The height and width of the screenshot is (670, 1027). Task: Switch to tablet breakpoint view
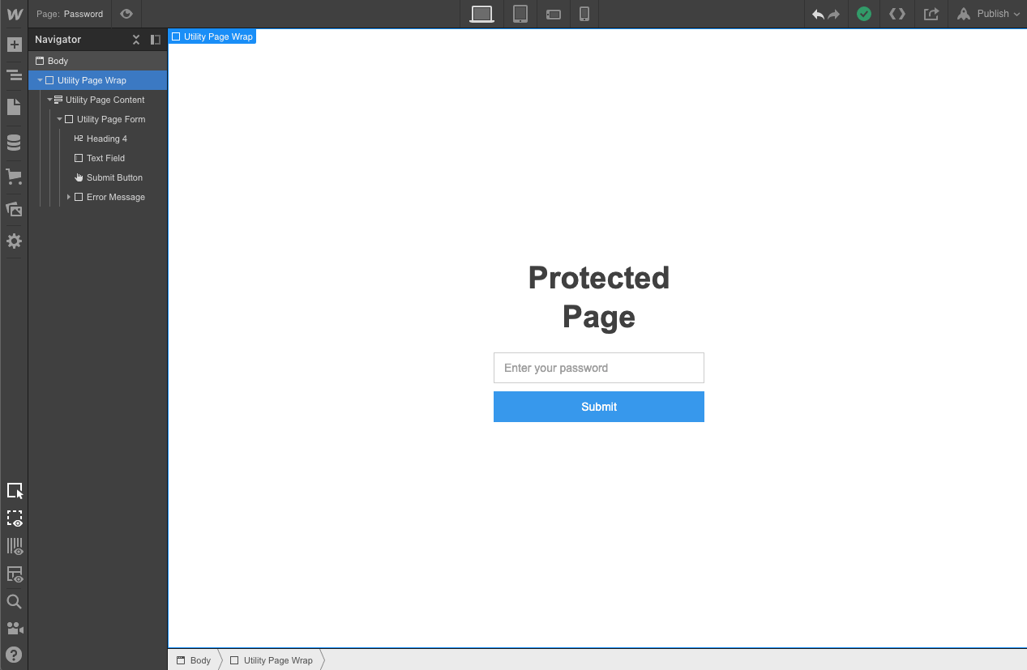tap(520, 14)
